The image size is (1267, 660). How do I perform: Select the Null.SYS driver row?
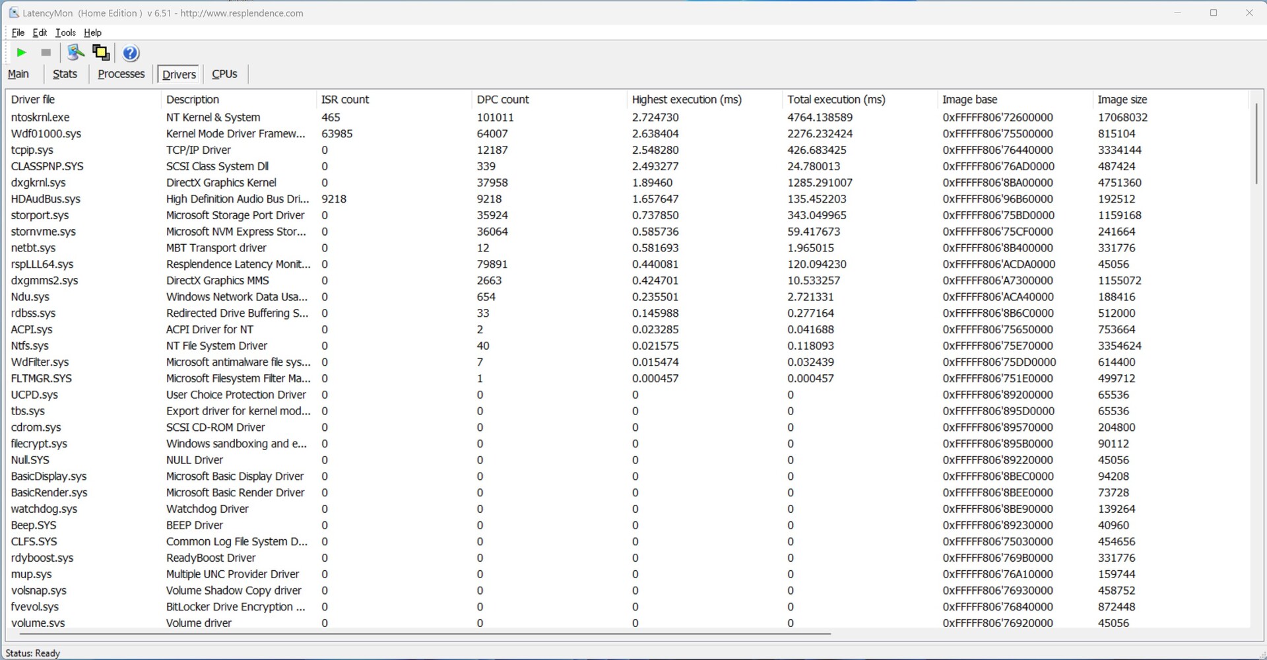click(627, 460)
